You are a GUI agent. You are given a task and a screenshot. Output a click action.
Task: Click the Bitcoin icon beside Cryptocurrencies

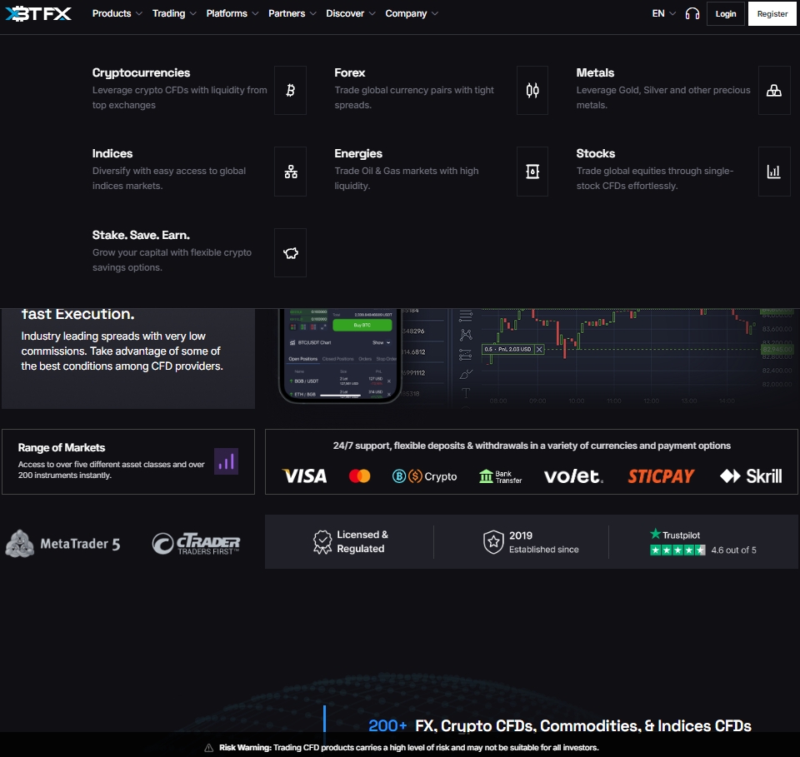coord(290,90)
